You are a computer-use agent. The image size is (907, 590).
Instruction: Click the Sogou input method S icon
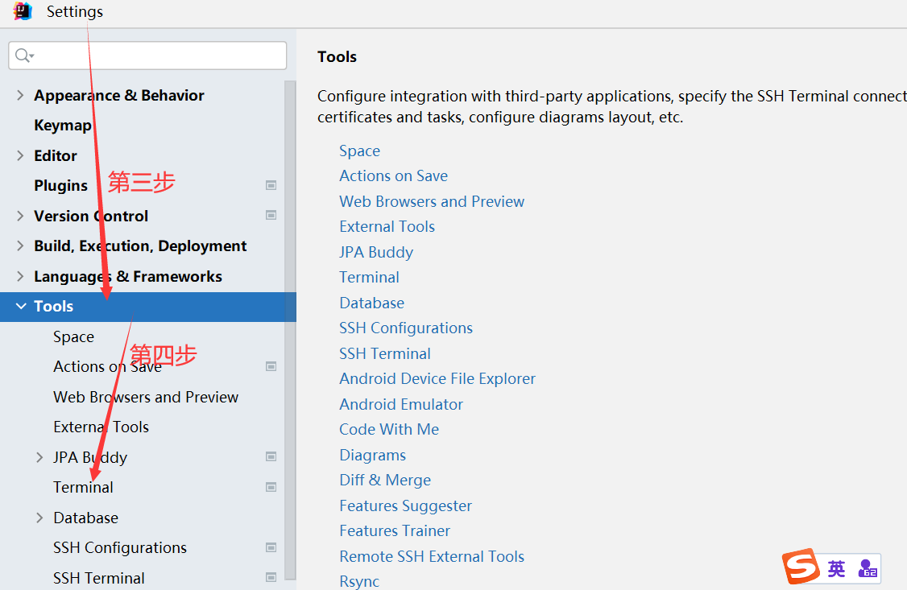[x=801, y=568]
